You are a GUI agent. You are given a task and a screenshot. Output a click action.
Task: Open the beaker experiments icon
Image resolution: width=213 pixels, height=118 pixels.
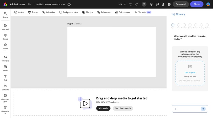point(163,4)
